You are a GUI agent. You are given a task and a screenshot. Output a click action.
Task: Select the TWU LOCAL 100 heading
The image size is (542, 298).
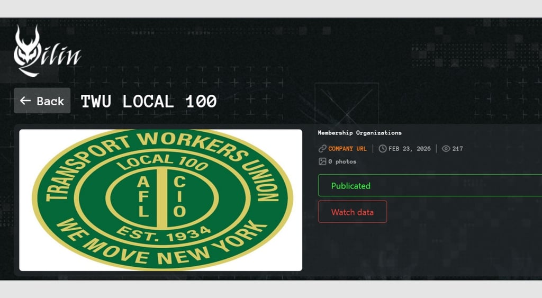click(x=149, y=101)
